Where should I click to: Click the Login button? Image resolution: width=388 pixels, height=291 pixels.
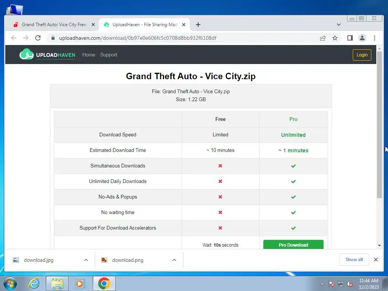point(362,55)
